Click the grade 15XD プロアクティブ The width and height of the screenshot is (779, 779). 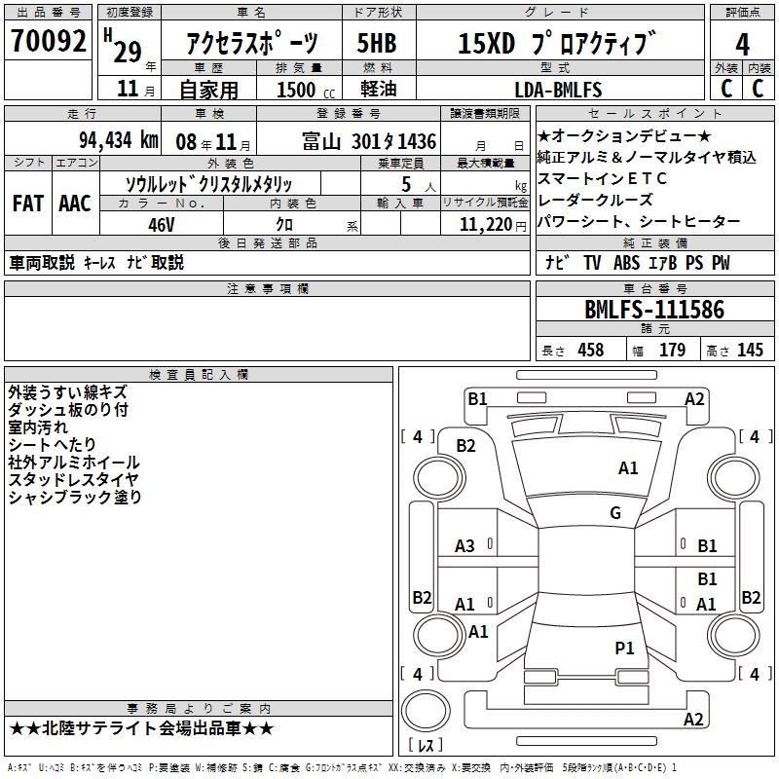pyautogui.click(x=557, y=43)
